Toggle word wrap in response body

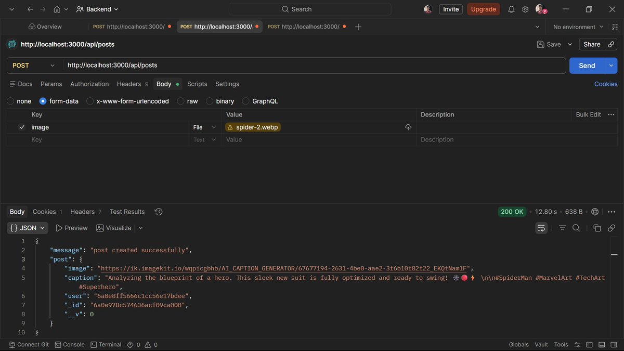541,228
